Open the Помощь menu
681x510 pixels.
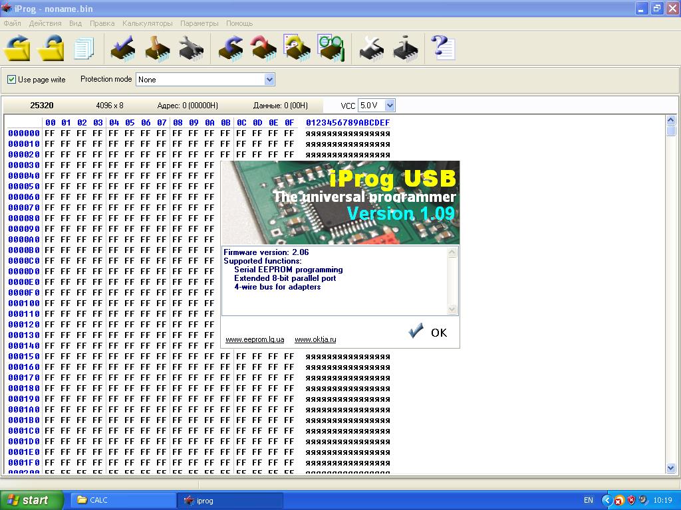[x=239, y=23]
